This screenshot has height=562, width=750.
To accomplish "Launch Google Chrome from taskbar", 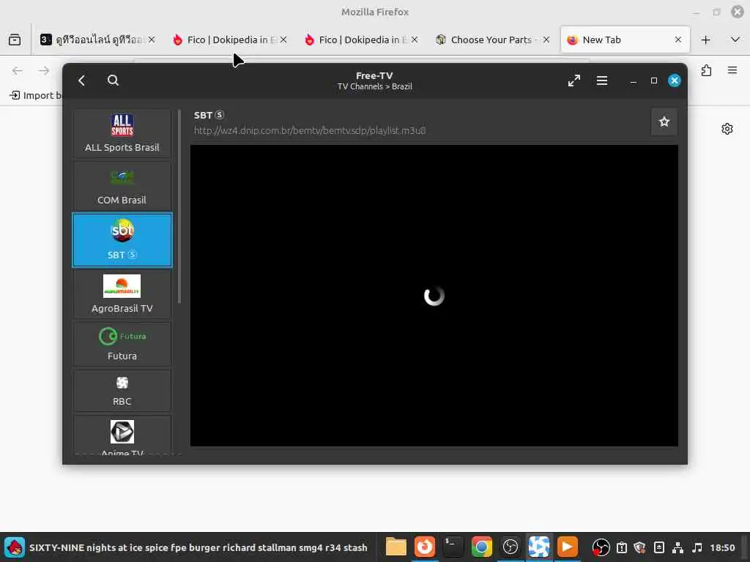I will pos(482,547).
